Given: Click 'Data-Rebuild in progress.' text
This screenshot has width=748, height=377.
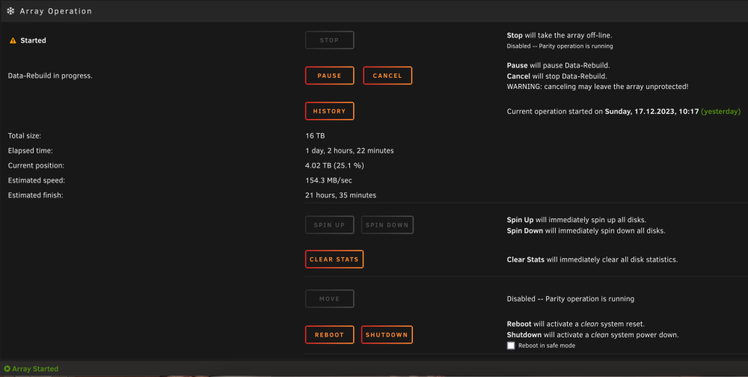Looking at the screenshot, I should pyautogui.click(x=50, y=76).
